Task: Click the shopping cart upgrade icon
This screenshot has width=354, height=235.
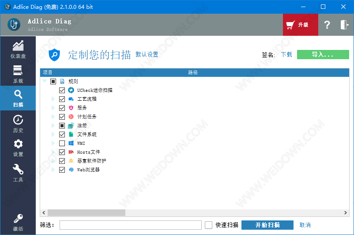Action: 290,25
